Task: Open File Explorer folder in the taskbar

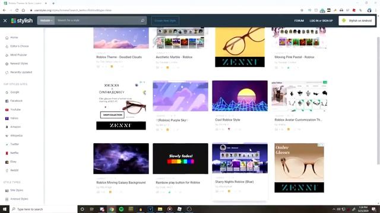Action: pyautogui.click(x=160, y=209)
